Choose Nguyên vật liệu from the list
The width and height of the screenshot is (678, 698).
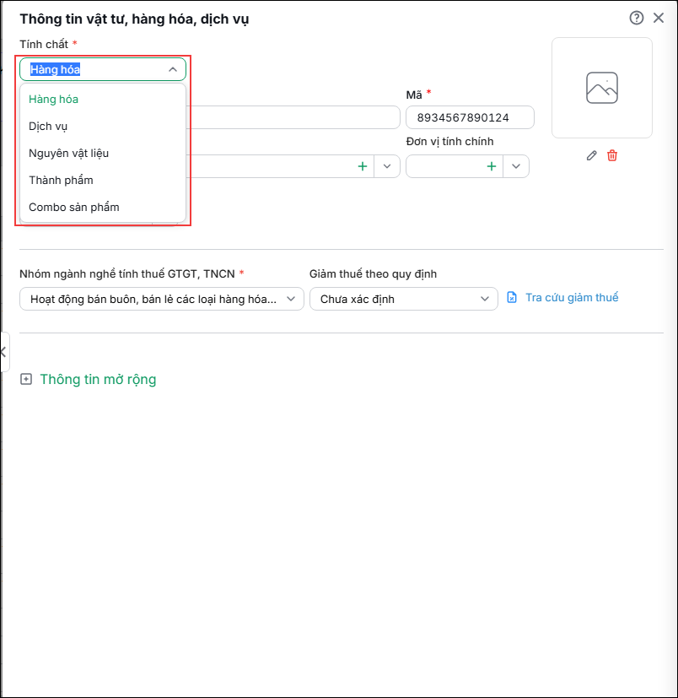103,153
